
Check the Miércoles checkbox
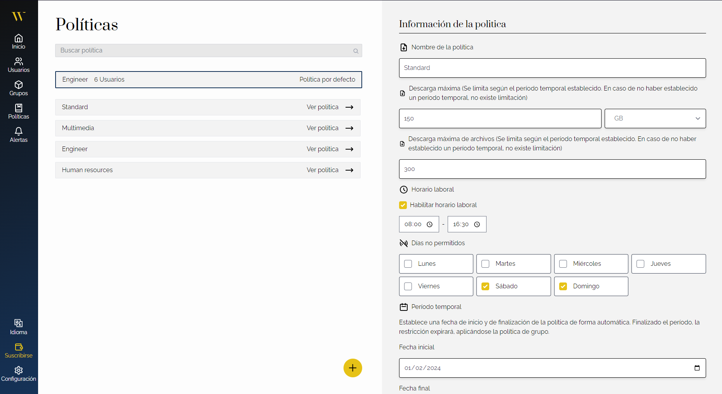click(563, 264)
